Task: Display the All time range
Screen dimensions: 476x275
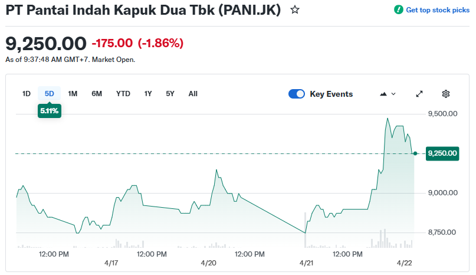Action: (193, 93)
